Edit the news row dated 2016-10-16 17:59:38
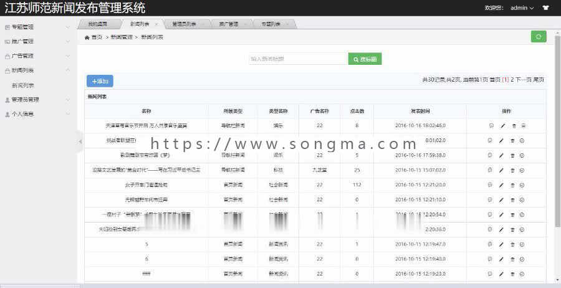The image size is (561, 288). point(501,155)
